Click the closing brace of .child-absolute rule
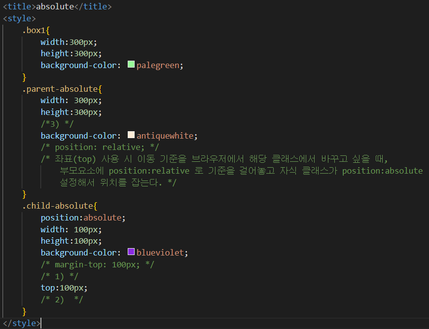Screen dimensions: 429x329 (24, 311)
